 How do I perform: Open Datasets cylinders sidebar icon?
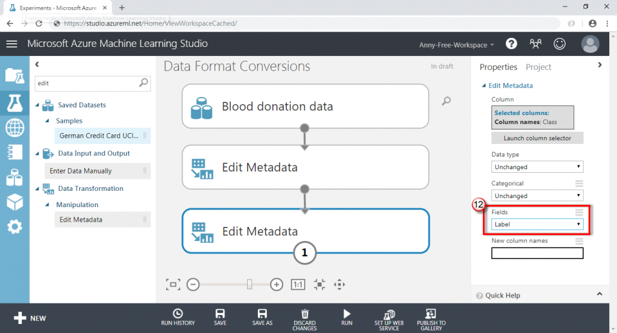14,177
